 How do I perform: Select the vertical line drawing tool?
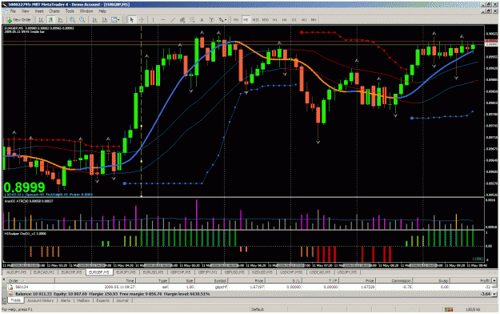pyautogui.click(x=154, y=20)
